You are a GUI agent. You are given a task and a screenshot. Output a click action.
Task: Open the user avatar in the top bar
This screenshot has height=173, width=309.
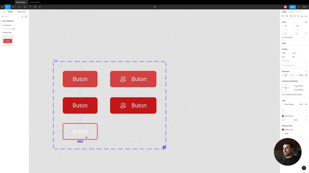coord(285,7)
